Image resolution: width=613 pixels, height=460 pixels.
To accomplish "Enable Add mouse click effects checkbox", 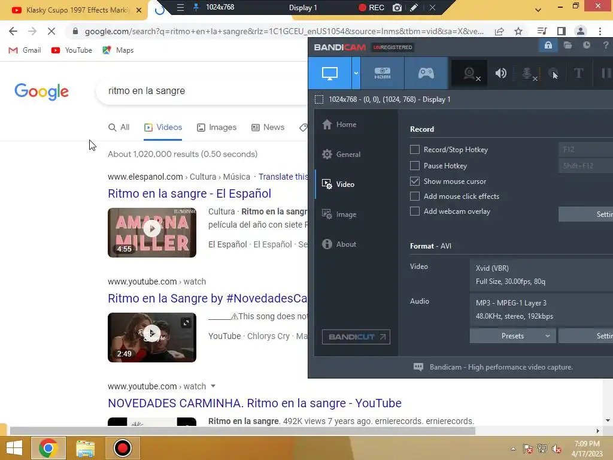I will (415, 196).
